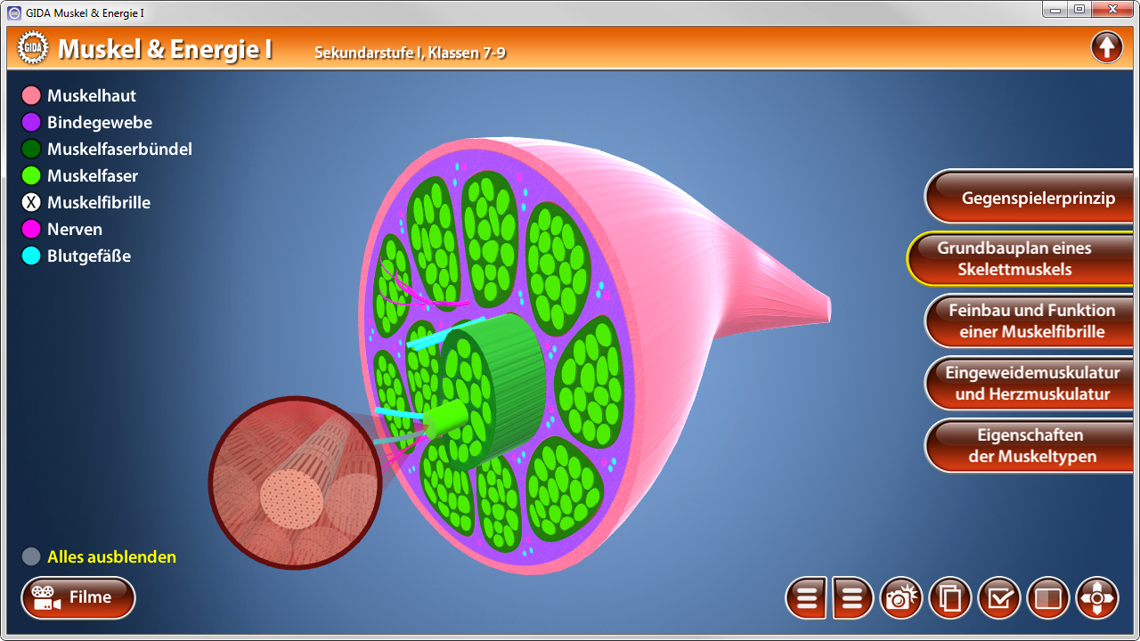Click the upward arrow icon top right
Image resolution: width=1140 pixels, height=641 pixels.
point(1107,46)
